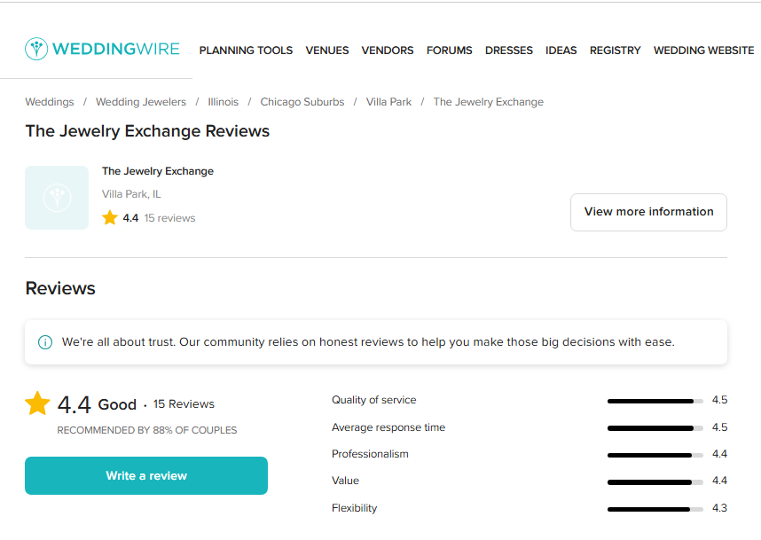This screenshot has height=540, width=761.
Task: Click the 4.3 Flexibility score value
Action: click(x=719, y=508)
